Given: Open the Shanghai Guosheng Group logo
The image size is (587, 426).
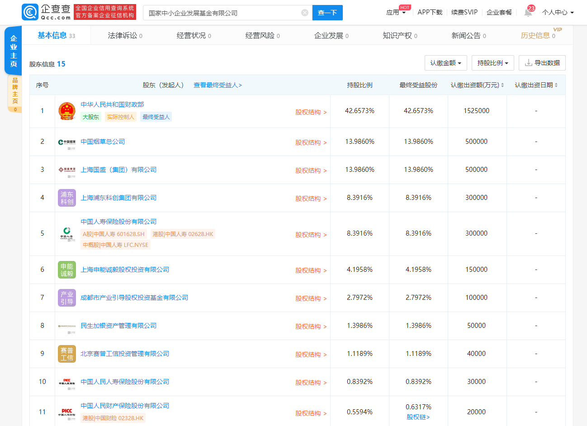Looking at the screenshot, I should 67,170.
